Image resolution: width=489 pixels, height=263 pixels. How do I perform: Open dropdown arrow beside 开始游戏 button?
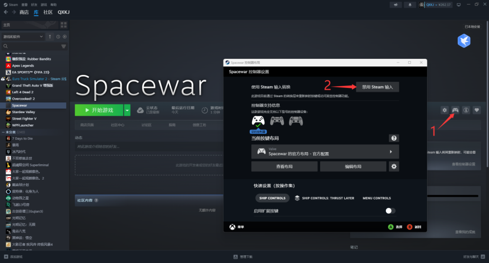[x=127, y=110]
